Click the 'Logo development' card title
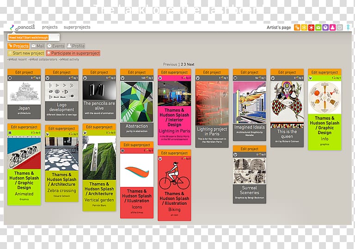 61,107
